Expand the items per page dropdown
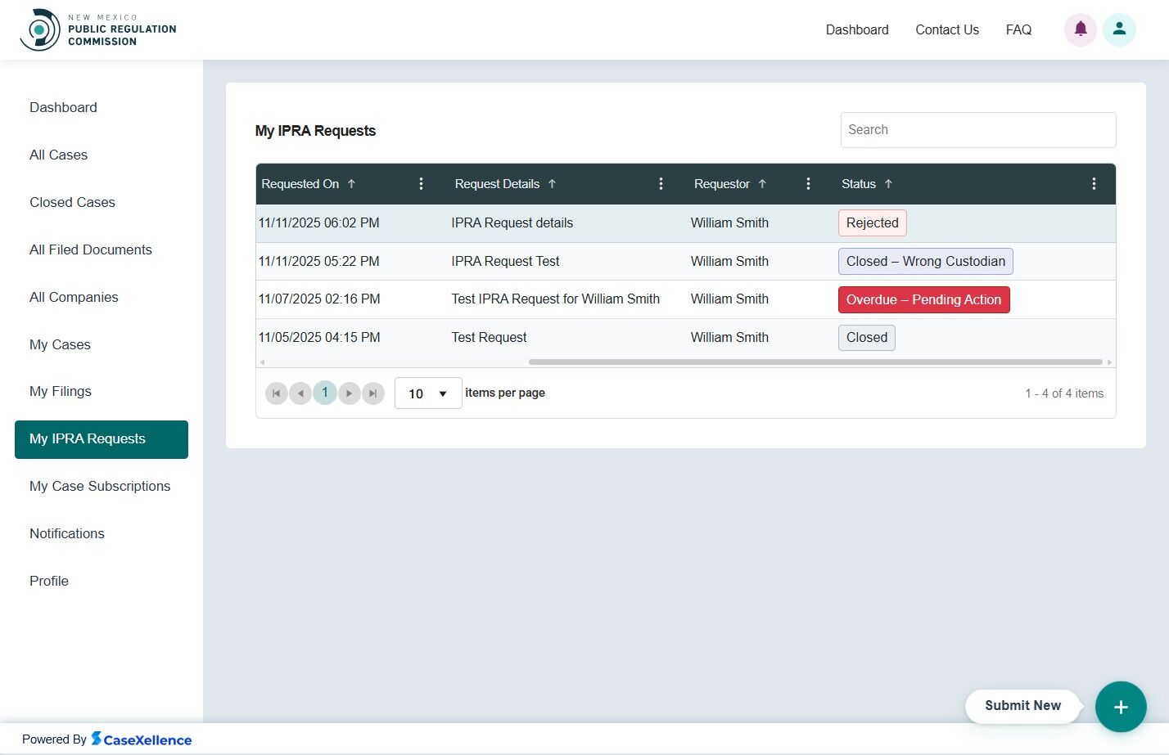The height and width of the screenshot is (755, 1169). 428,393
